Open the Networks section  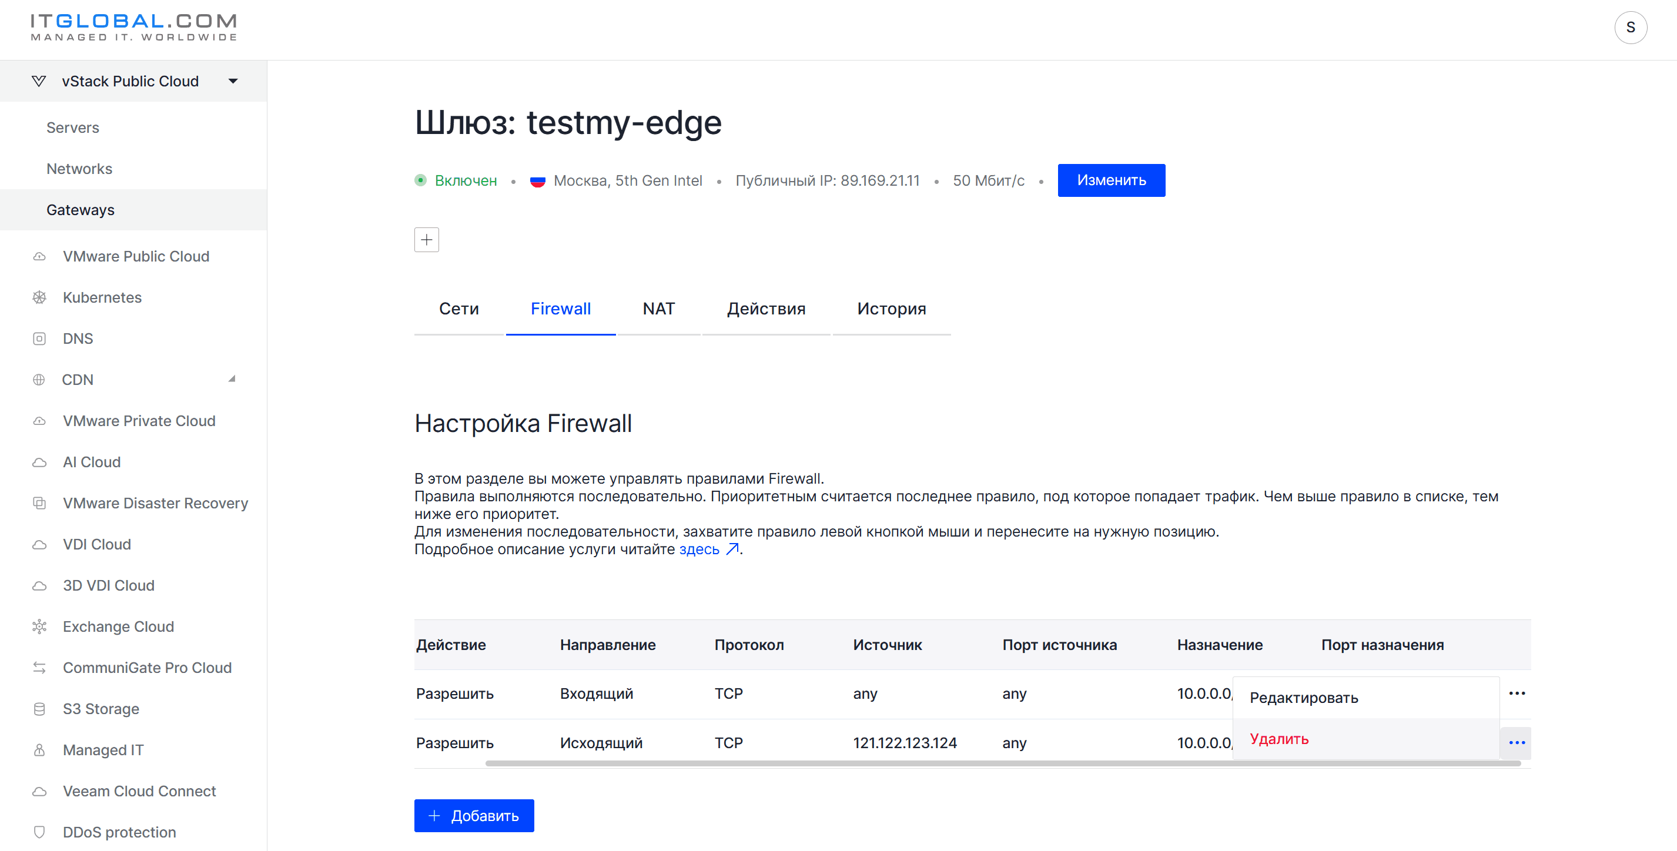(79, 169)
